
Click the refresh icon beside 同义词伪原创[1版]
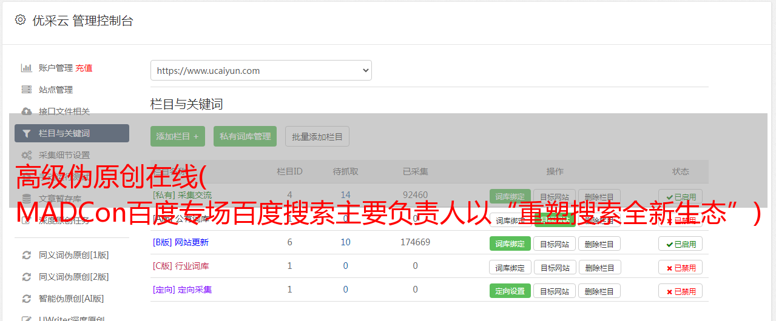pyautogui.click(x=26, y=255)
